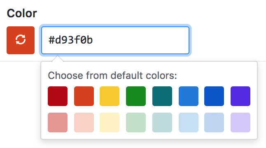Click the "Choose from default colors:" heading
Image resolution: width=266 pixels, height=148 pixels.
point(112,76)
